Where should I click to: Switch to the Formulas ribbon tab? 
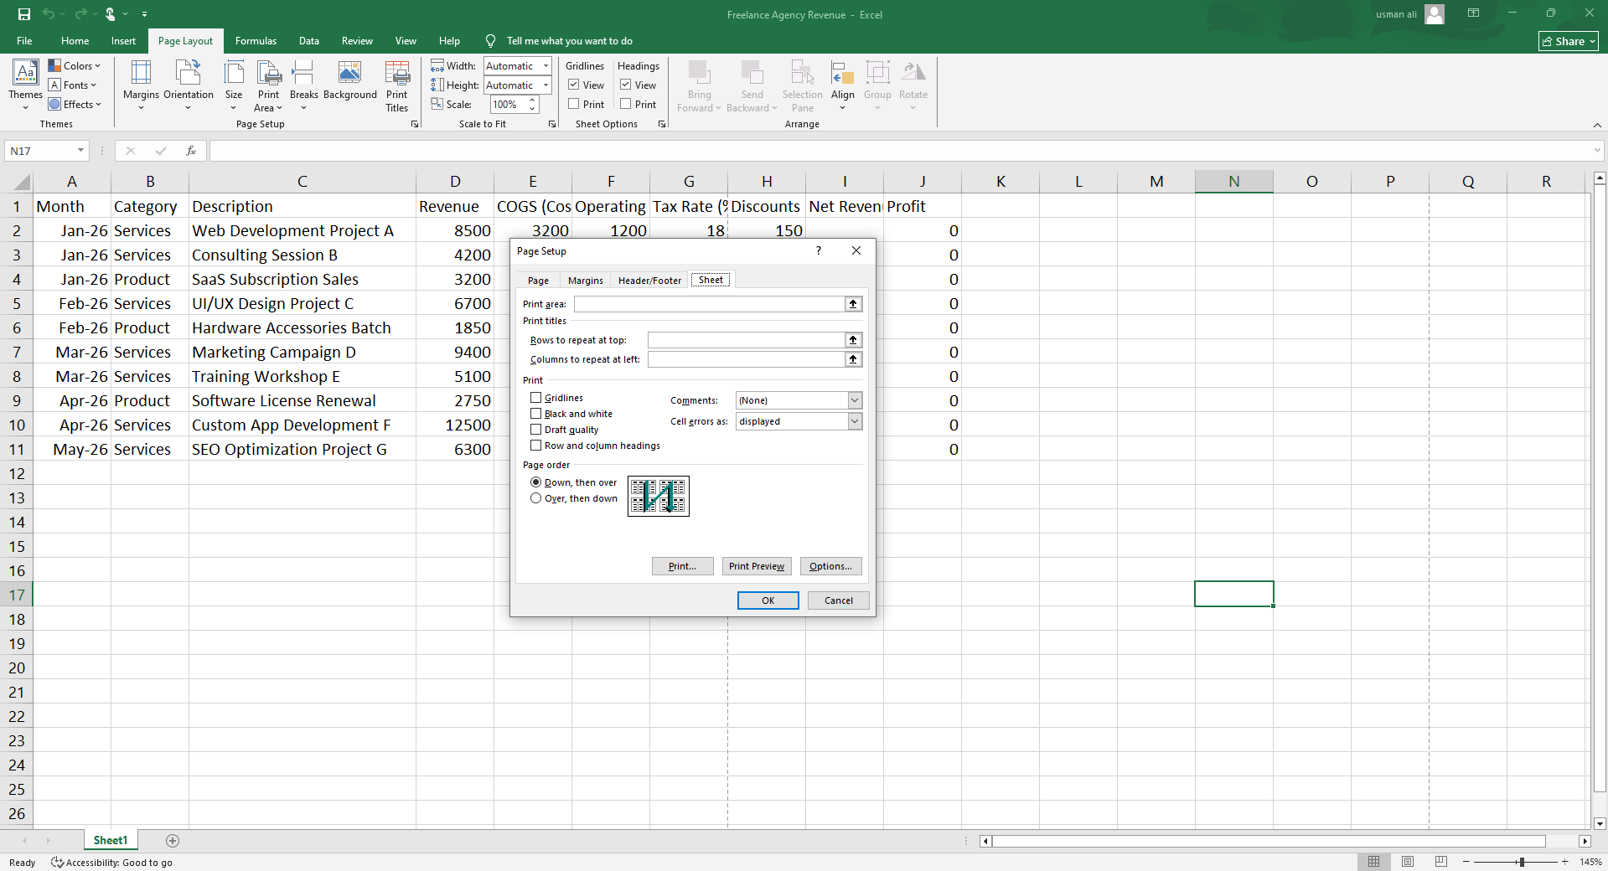[256, 41]
